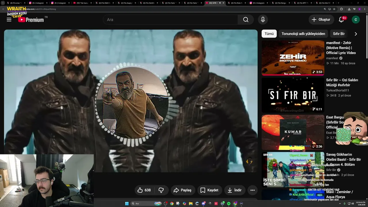This screenshot has width=368, height=207.
Task: Open the Zehir Motive Remix thumbnail
Action: click(293, 58)
